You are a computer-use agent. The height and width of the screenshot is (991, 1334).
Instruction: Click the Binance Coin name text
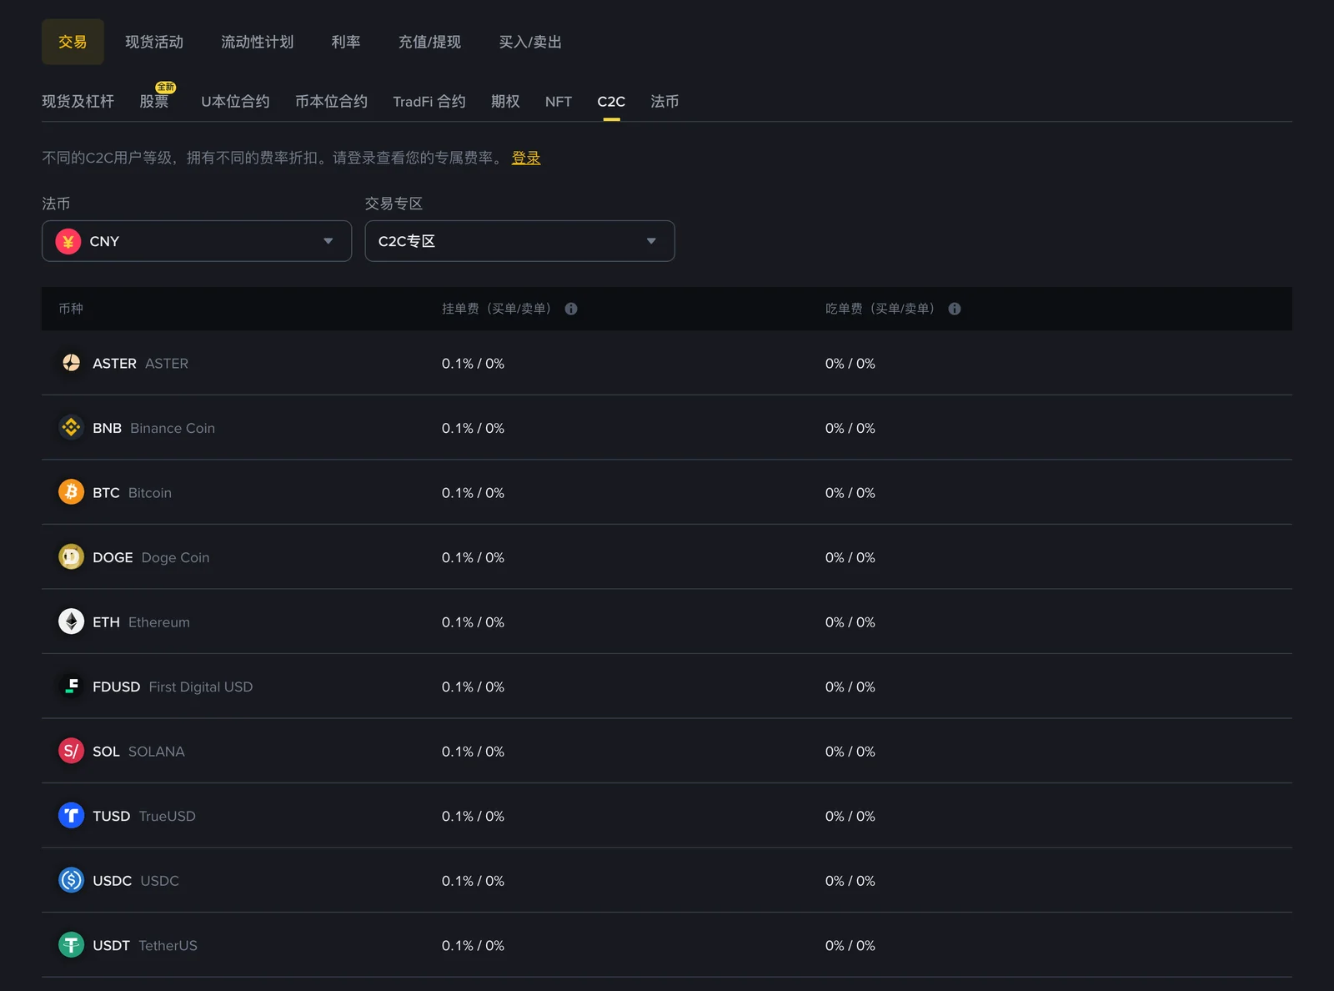point(173,428)
